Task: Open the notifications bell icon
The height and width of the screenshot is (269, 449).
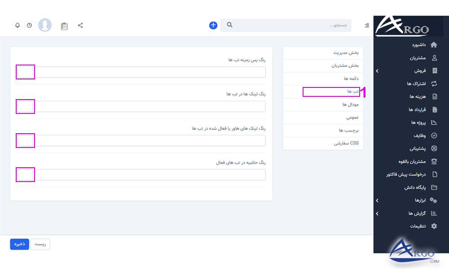Action: [x=17, y=25]
